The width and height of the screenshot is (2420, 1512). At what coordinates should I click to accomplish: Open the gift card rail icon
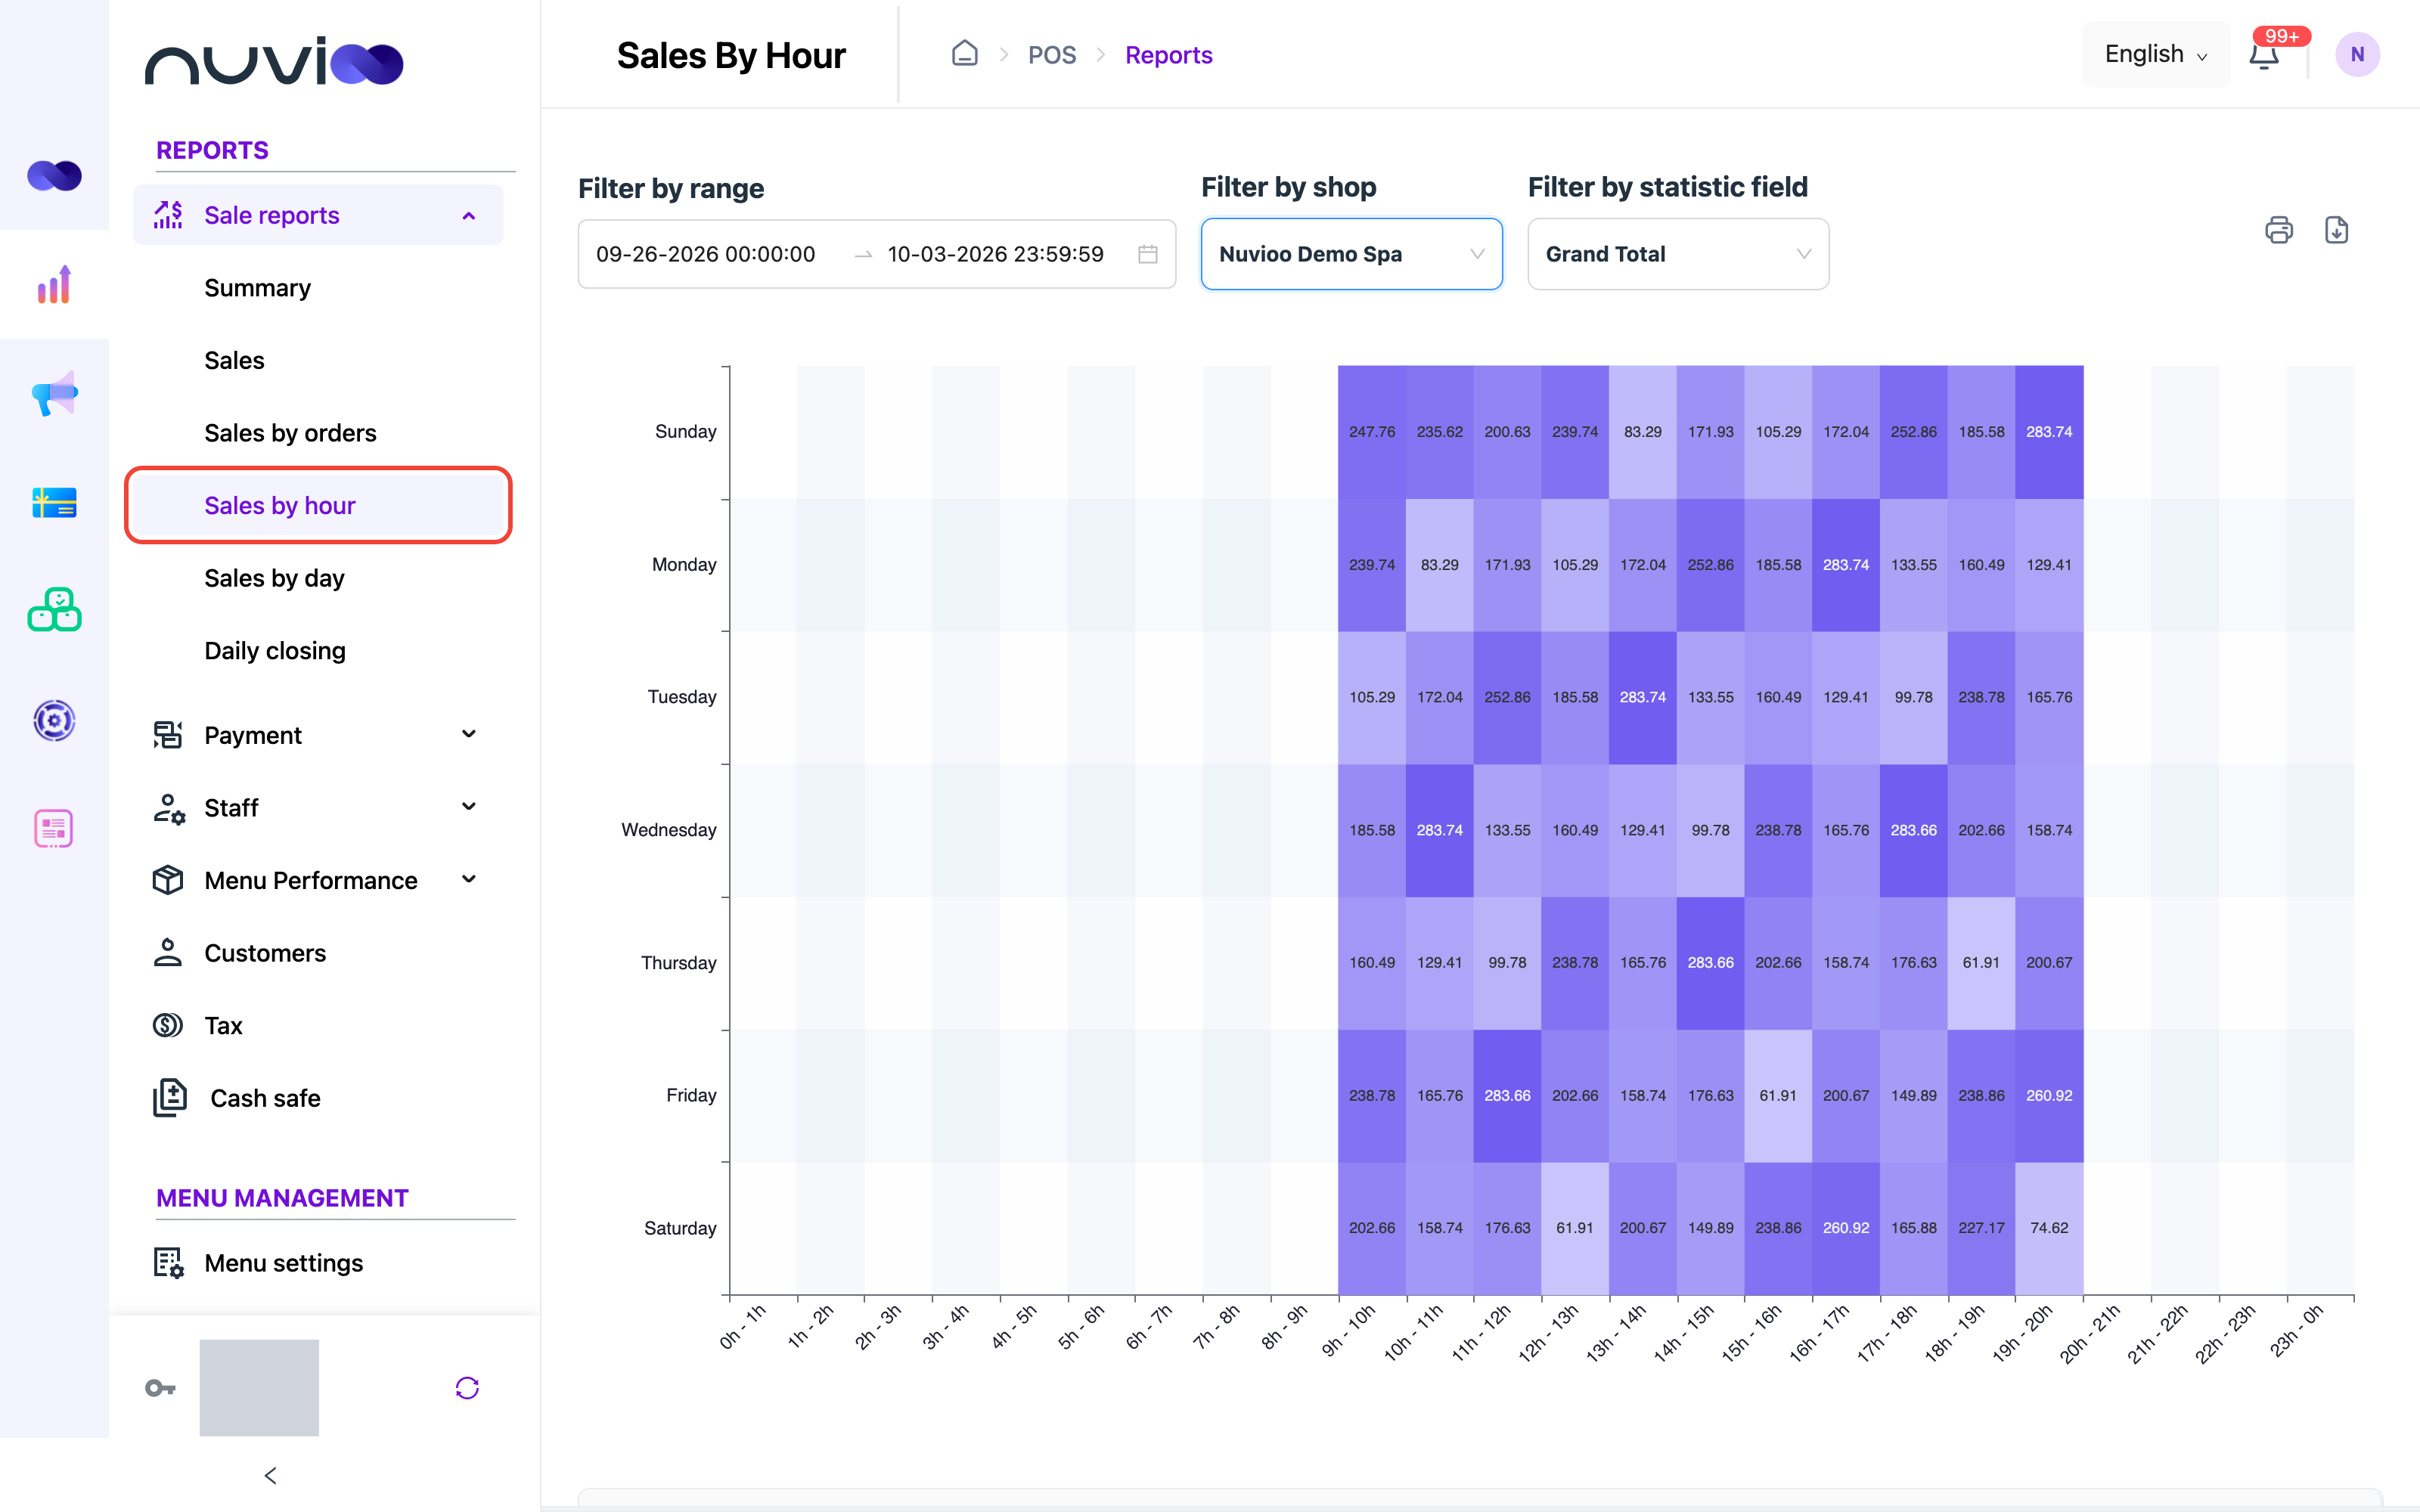[54, 502]
